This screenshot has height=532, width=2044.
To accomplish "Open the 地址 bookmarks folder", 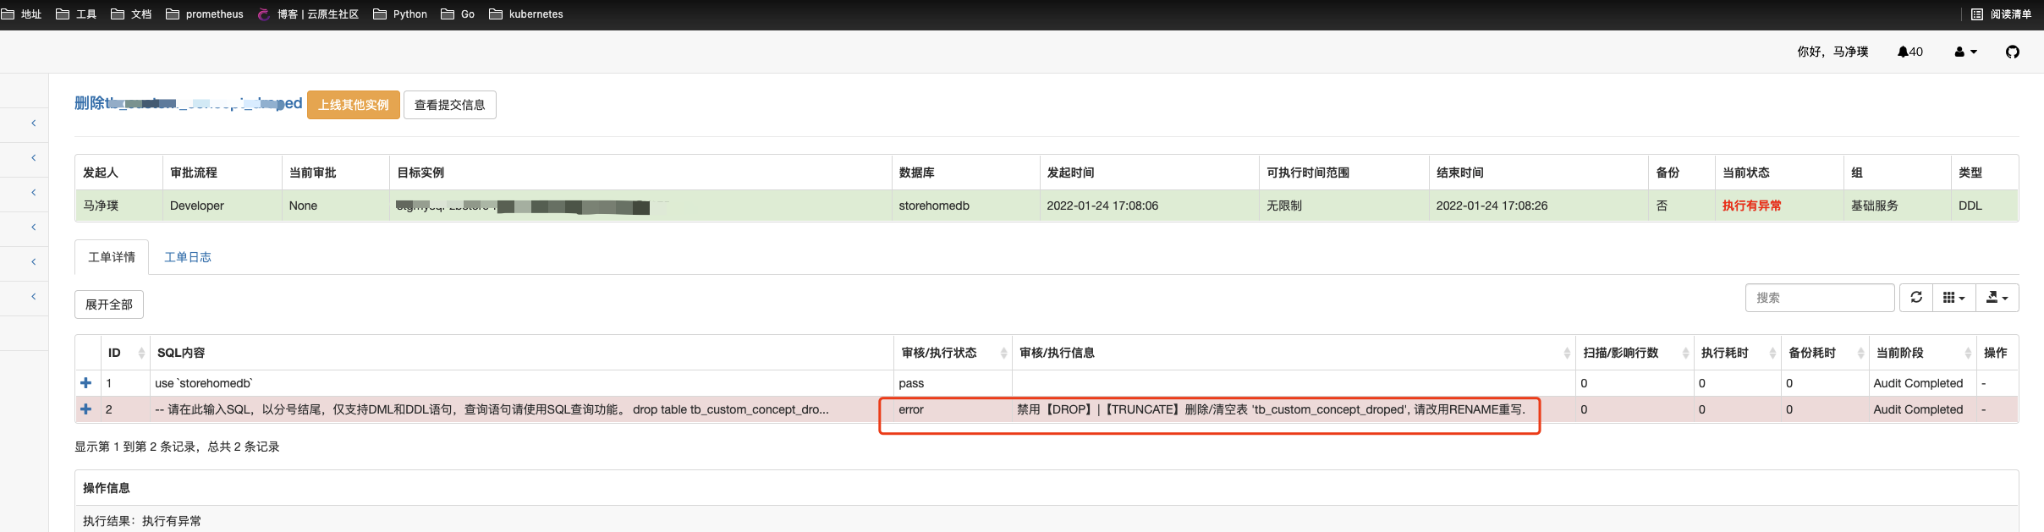I will point(22,14).
